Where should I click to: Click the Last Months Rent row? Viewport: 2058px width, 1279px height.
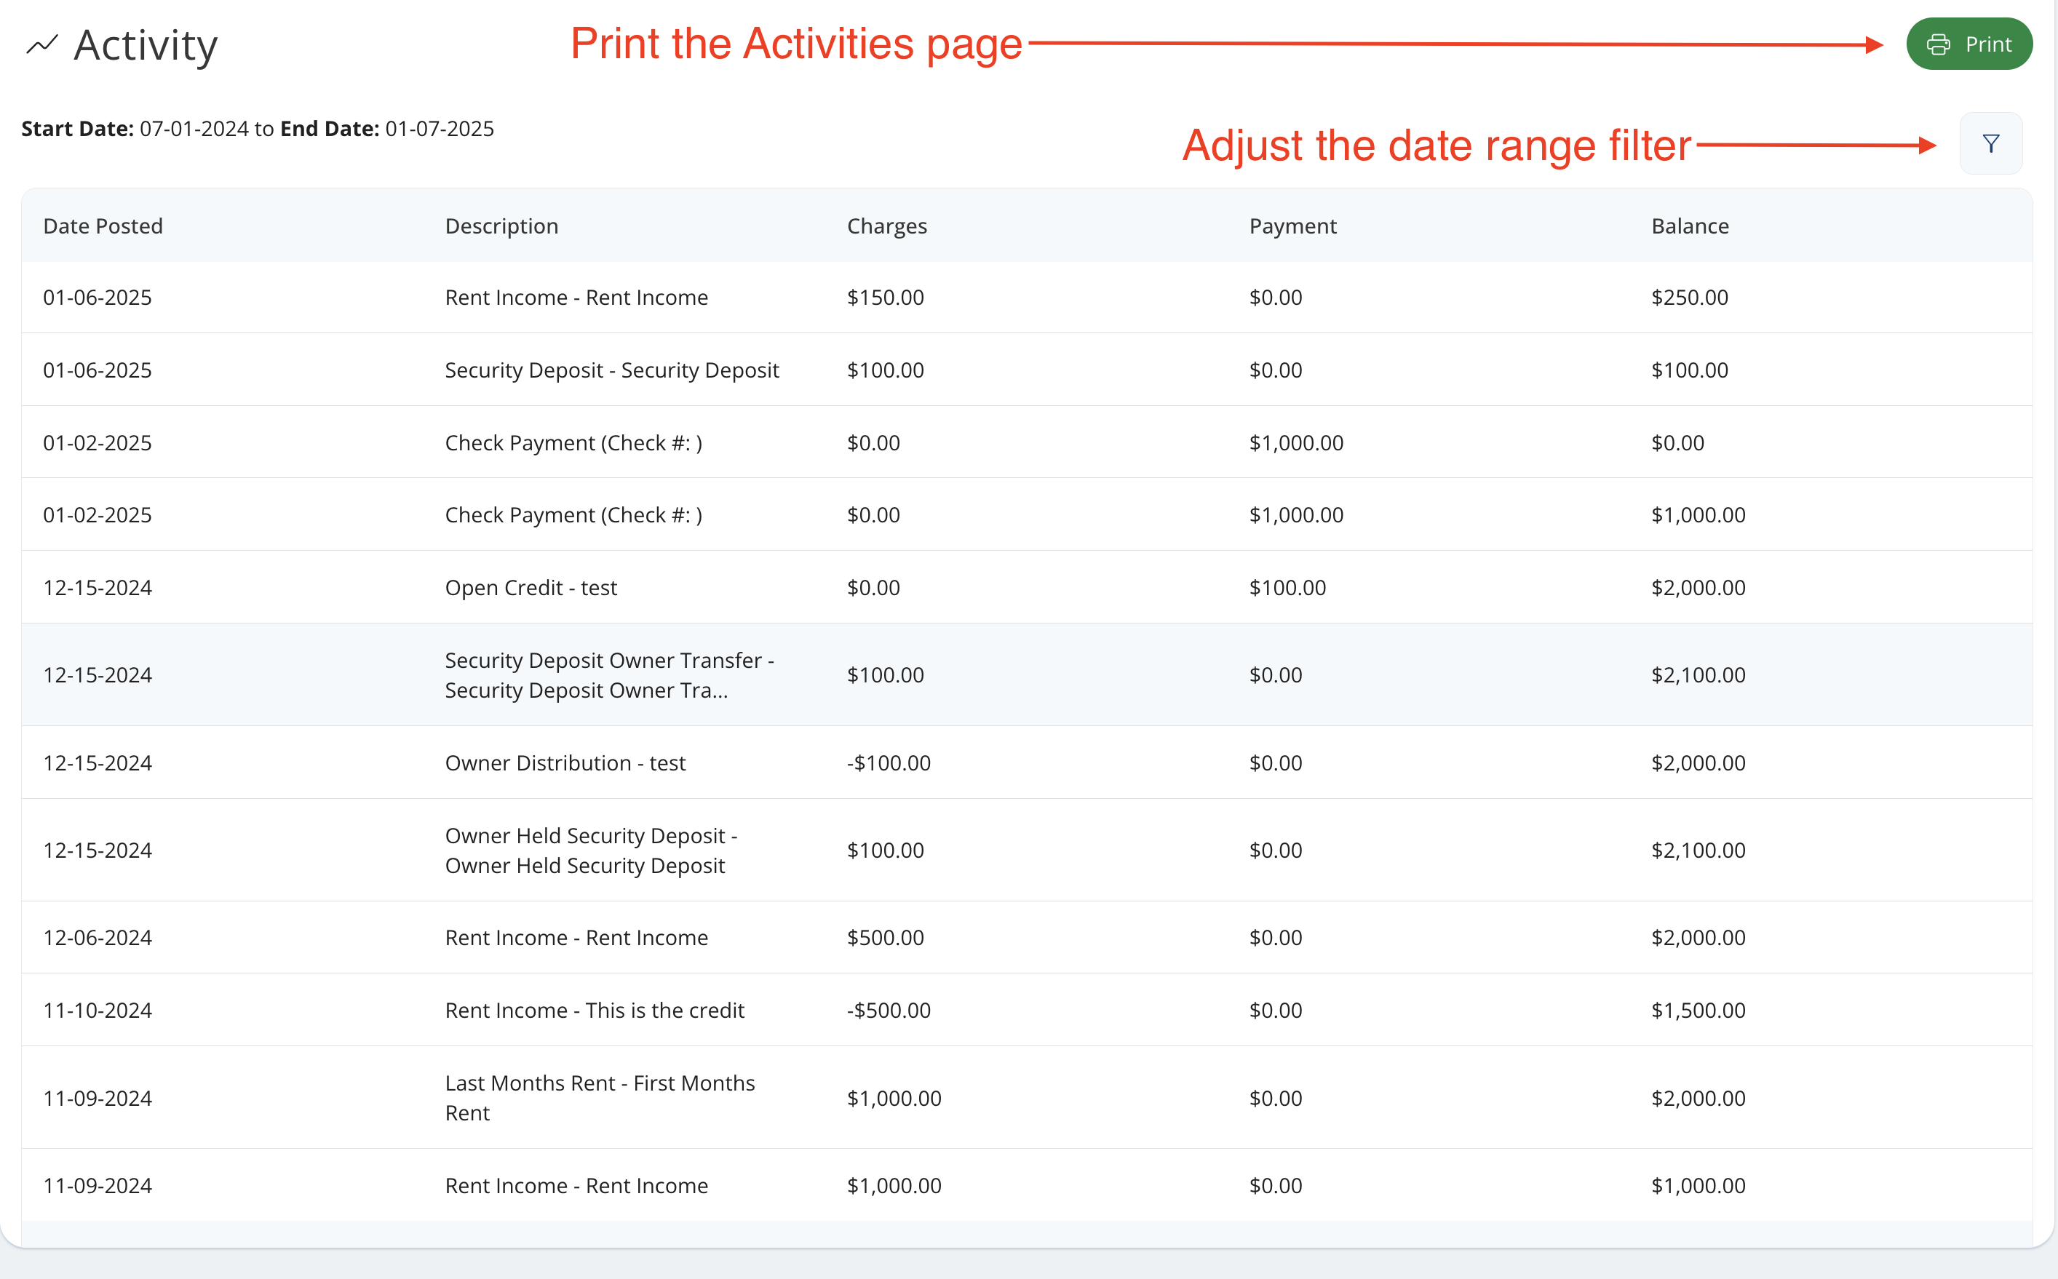(599, 1098)
